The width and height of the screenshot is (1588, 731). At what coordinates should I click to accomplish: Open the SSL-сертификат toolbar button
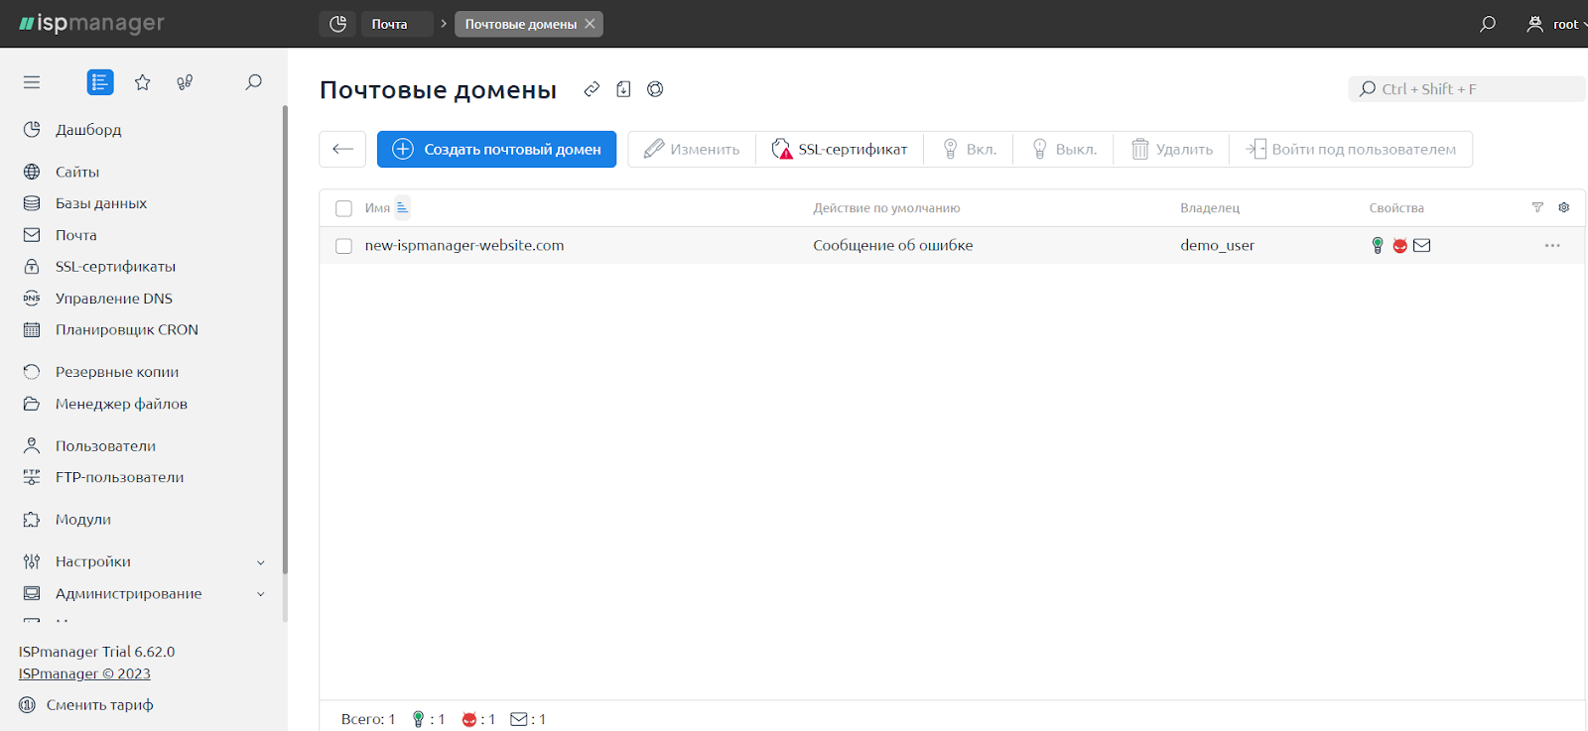pos(840,149)
